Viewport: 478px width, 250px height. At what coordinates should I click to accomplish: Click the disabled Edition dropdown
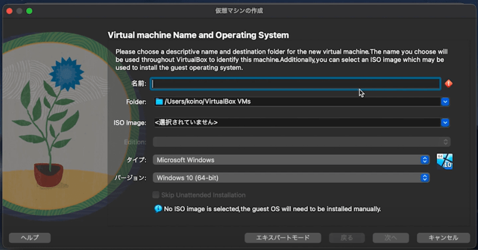pos(302,142)
